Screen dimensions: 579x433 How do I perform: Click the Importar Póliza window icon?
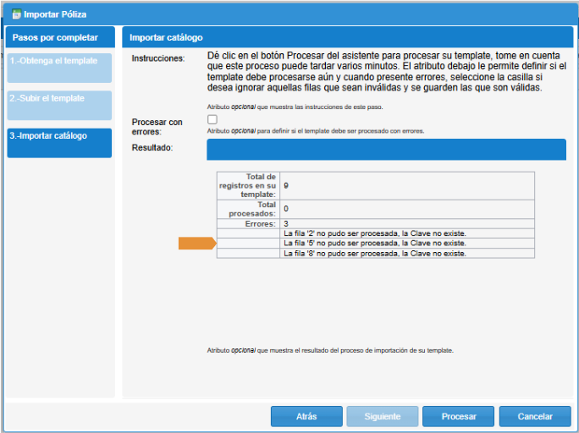coord(15,14)
